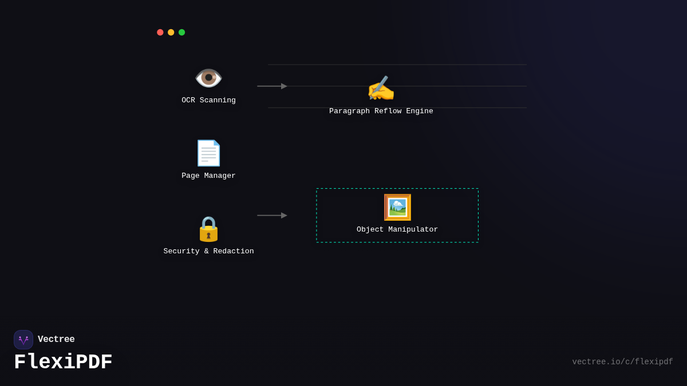Open the Page Manager document icon
Viewport: 687px width, 386px height.
click(208, 153)
